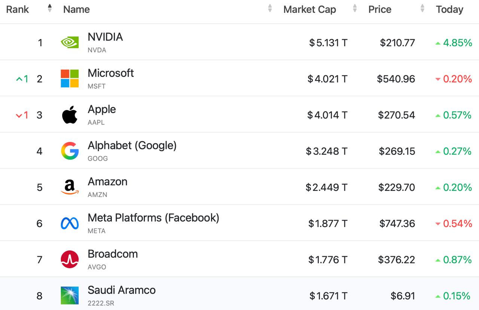Sort by Name column arrows
The width and height of the screenshot is (479, 310).
[x=270, y=9]
